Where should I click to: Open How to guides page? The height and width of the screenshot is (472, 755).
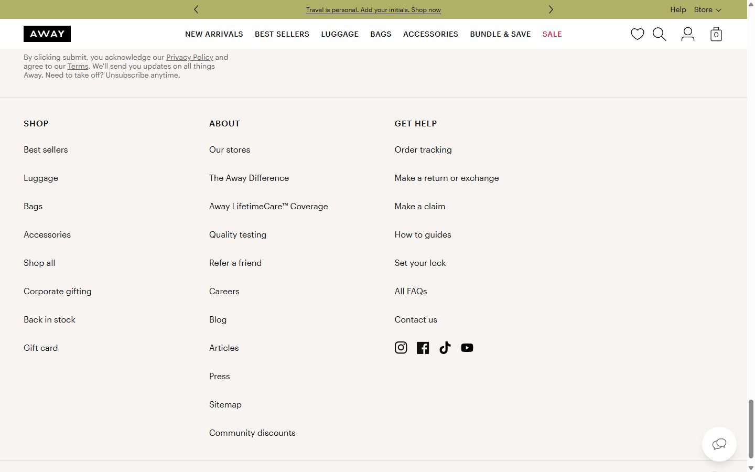423,234
